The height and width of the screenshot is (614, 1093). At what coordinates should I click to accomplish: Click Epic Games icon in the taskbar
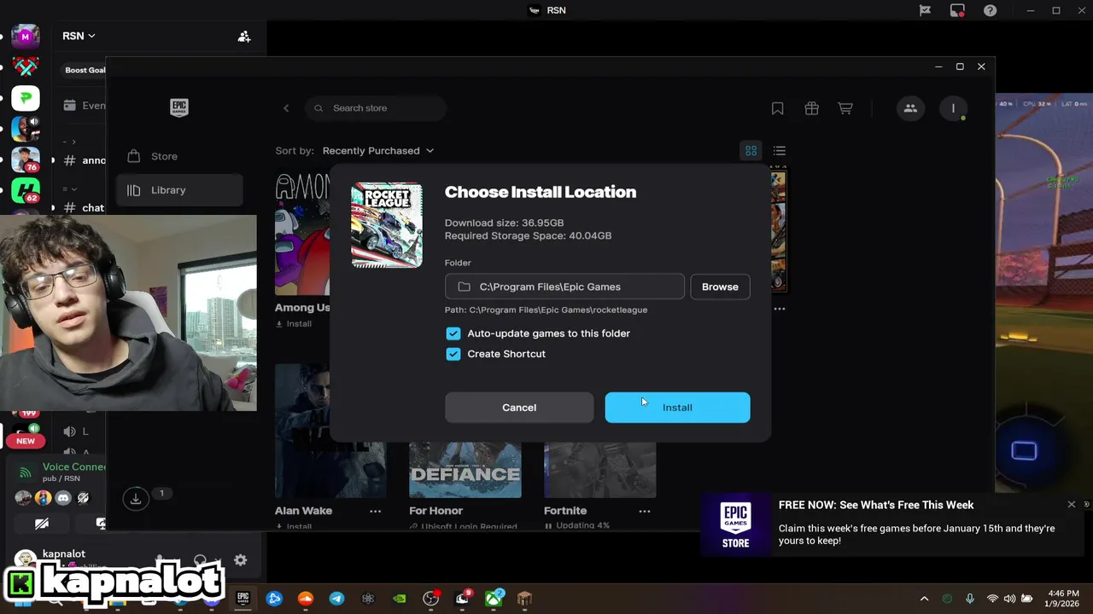coord(243,599)
